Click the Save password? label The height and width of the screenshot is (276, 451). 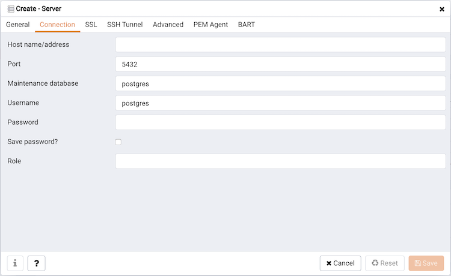(x=32, y=142)
